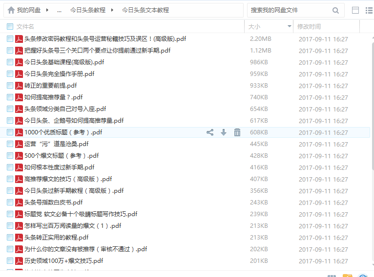This screenshot has width=374, height=277.
Task: Open 今日头条、企鹅号如何提高推荐量.pdf
Action: point(74,121)
